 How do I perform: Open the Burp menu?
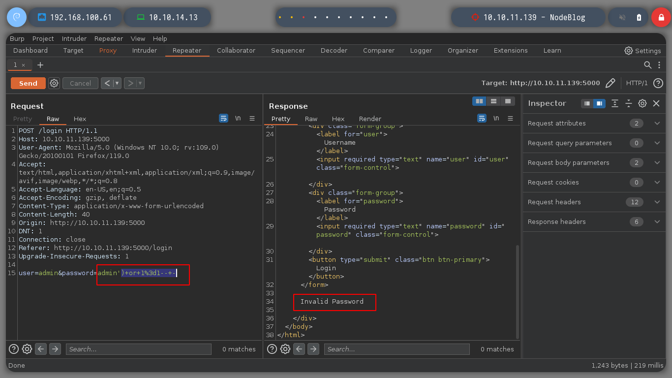point(17,38)
